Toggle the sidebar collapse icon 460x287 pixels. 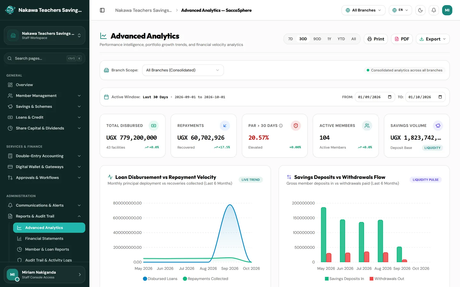[102, 10]
